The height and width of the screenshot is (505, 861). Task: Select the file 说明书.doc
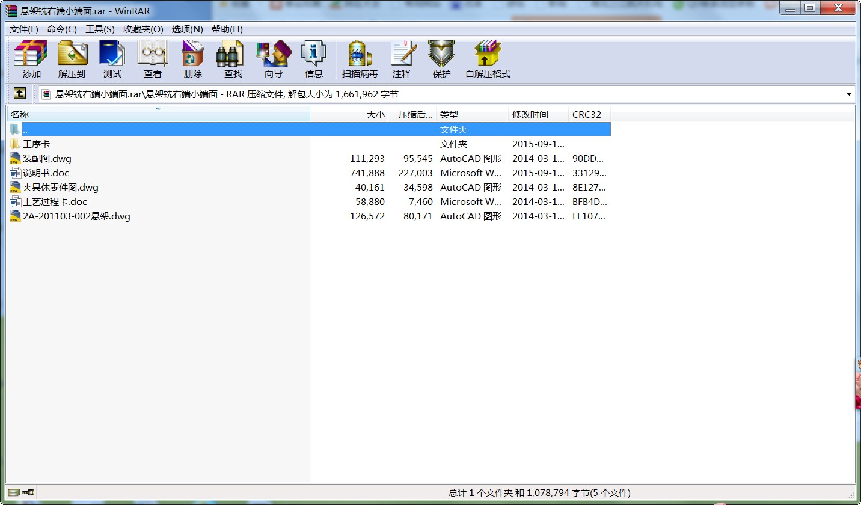pos(46,173)
